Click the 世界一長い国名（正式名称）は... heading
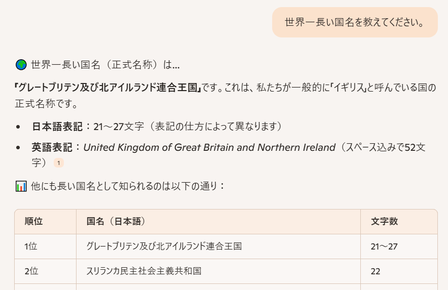The width and height of the screenshot is (448, 290). point(105,65)
